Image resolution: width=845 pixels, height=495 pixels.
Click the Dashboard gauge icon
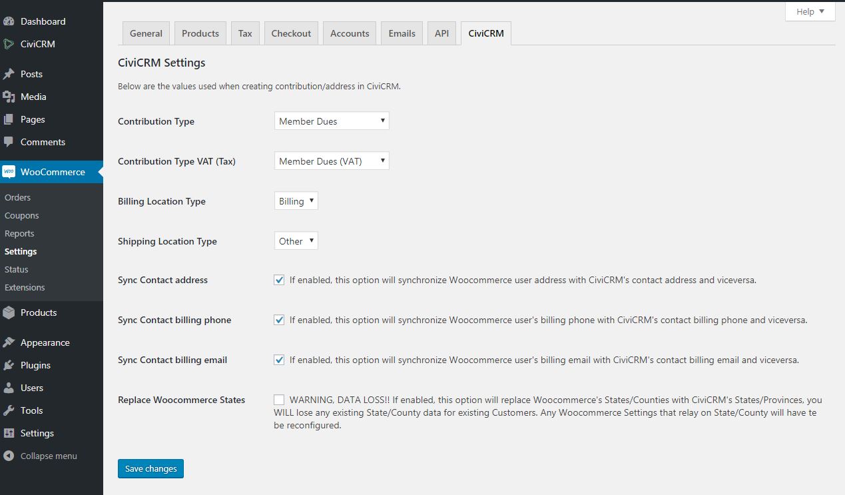(x=9, y=21)
